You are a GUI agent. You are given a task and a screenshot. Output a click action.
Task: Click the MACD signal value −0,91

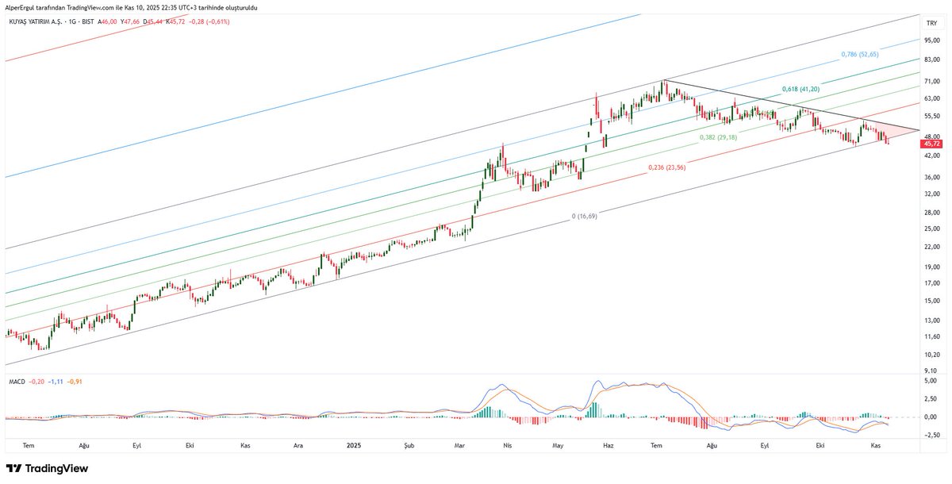75,382
